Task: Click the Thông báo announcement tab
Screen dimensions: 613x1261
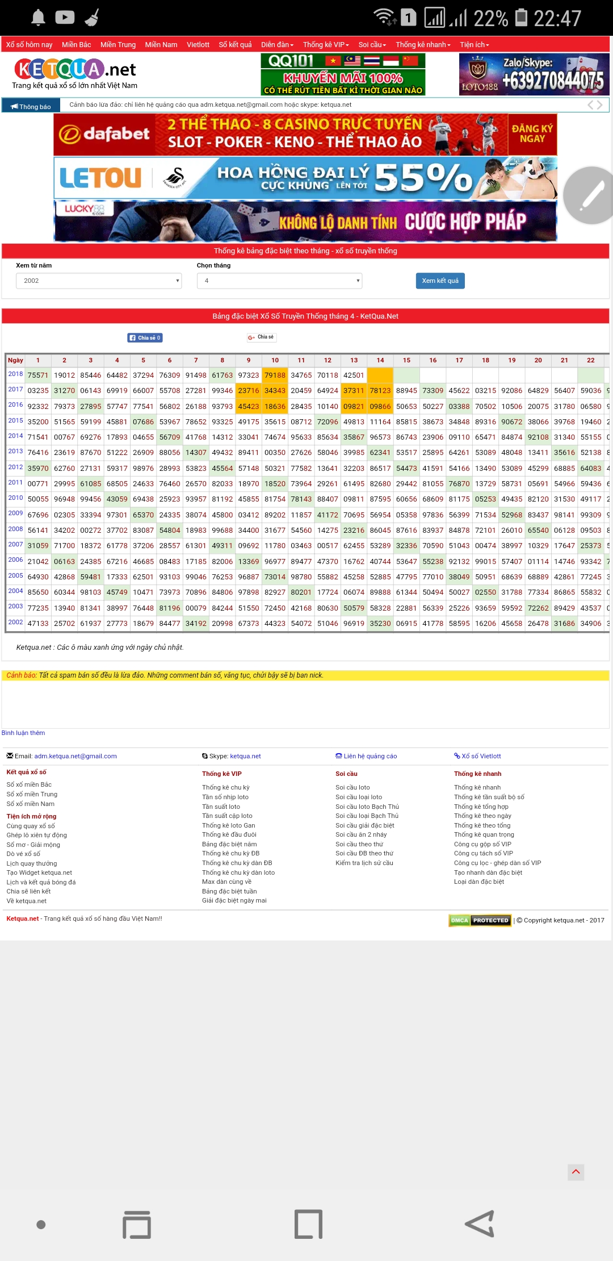Action: pyautogui.click(x=31, y=106)
